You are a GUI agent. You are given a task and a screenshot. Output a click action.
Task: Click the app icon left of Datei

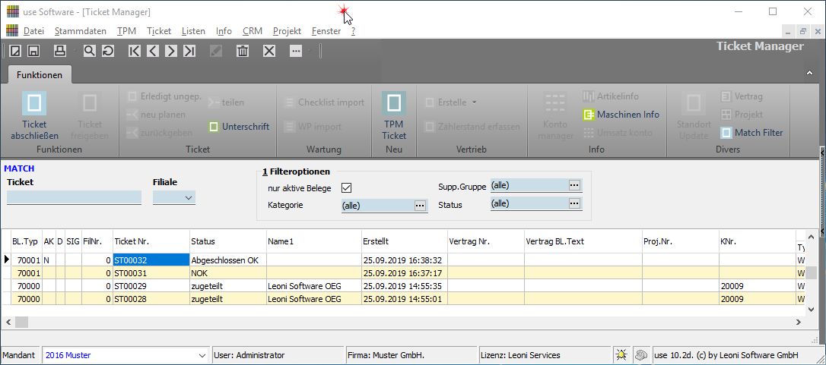click(x=12, y=30)
